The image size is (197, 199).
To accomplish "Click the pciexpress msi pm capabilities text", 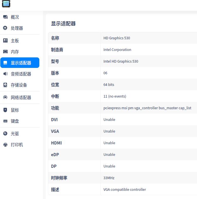I will [x=147, y=108].
